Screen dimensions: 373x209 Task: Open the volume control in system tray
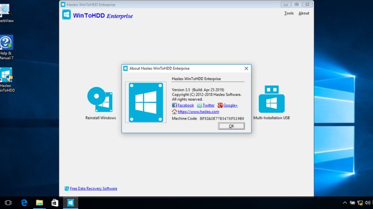367,202
